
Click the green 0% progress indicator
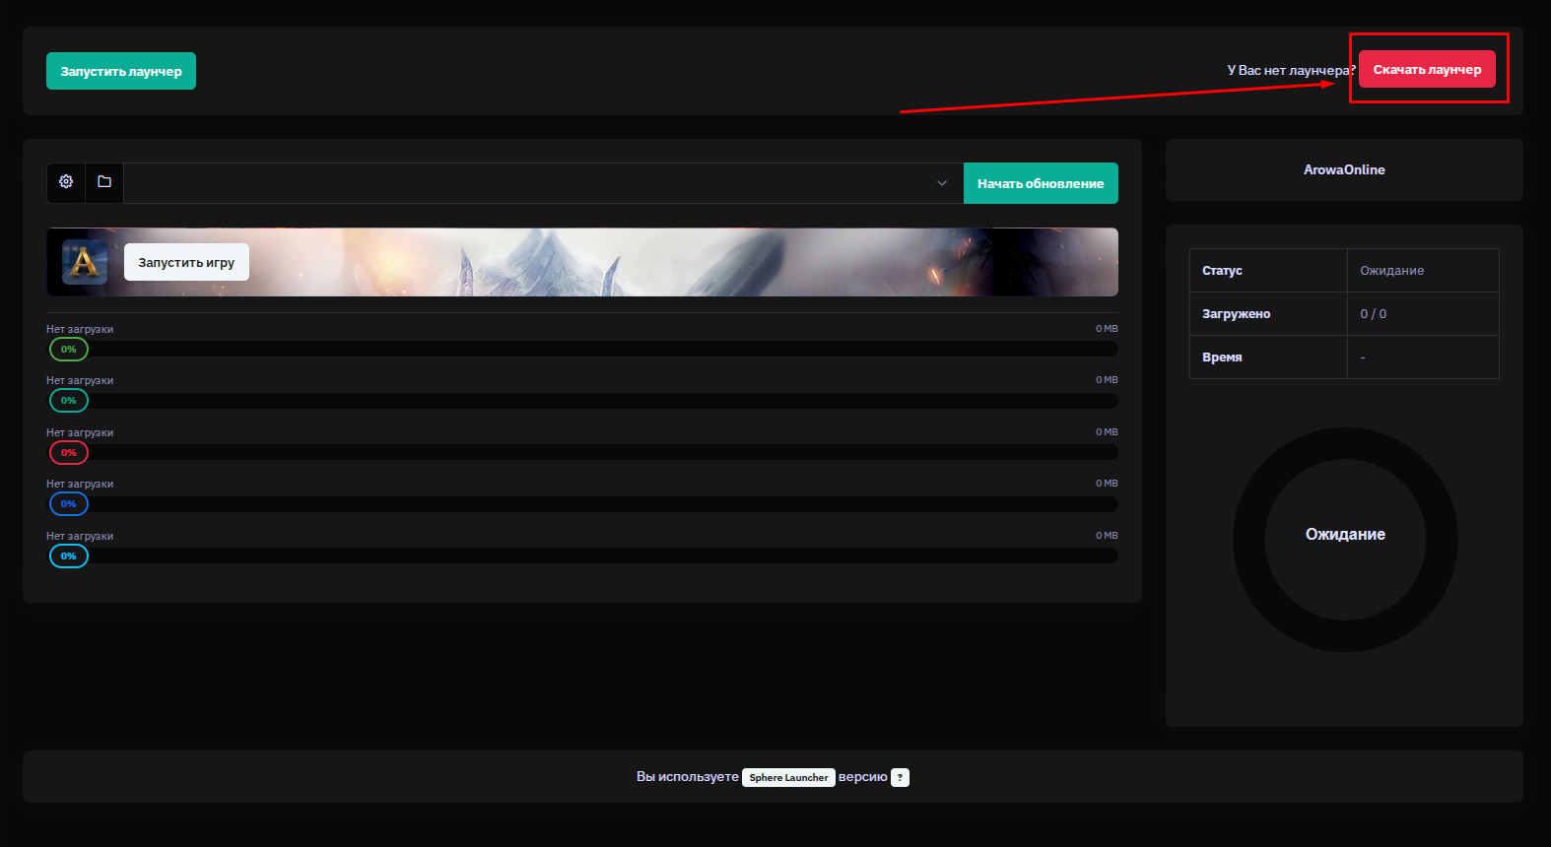(x=69, y=350)
